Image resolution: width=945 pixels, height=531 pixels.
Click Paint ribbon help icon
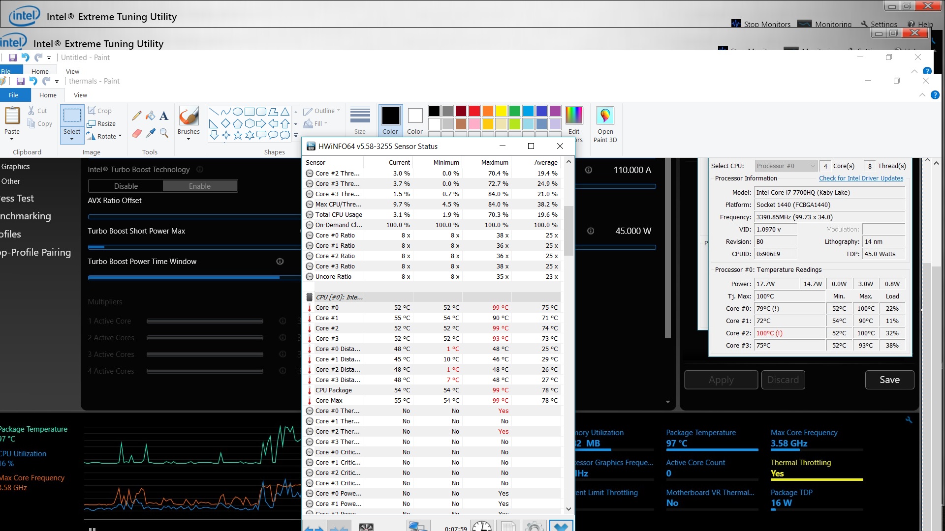point(935,95)
